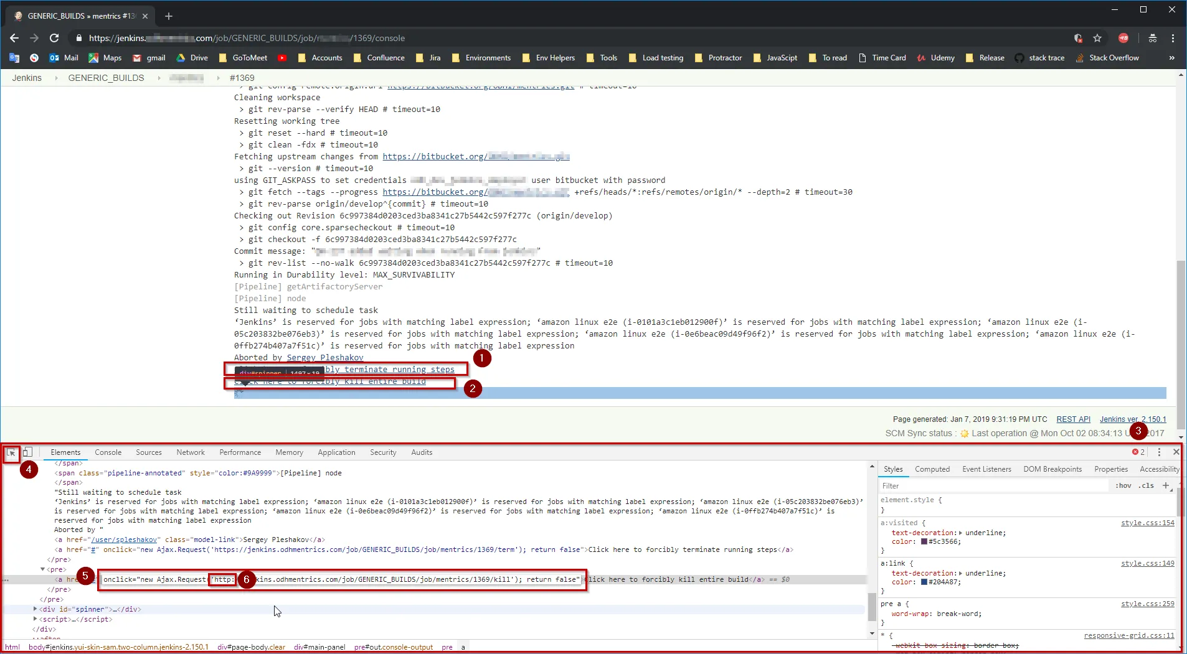Open the Environments bookmarks folder
Screen dimensions: 1187x654
(x=481, y=58)
